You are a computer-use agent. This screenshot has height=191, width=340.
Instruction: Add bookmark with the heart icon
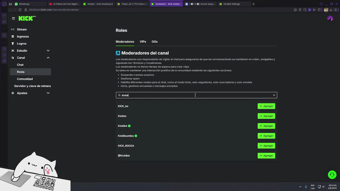pyautogui.click(x=319, y=10)
